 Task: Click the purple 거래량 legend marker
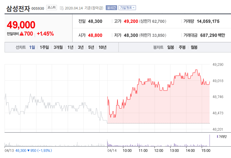(x=217, y=136)
